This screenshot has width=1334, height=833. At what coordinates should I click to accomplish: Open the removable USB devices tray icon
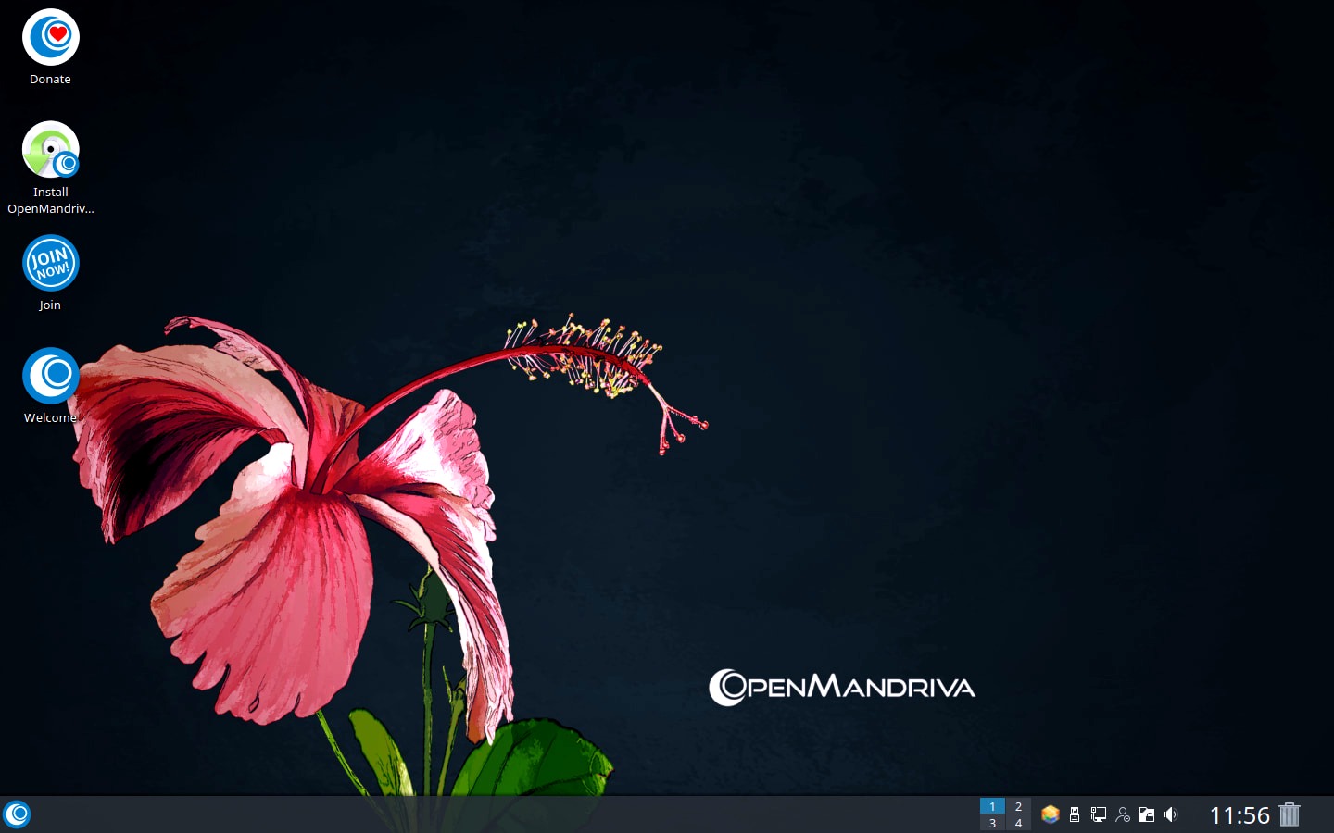click(1075, 814)
